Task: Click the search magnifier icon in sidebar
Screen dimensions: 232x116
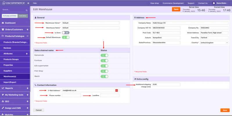Action: coord(27,10)
